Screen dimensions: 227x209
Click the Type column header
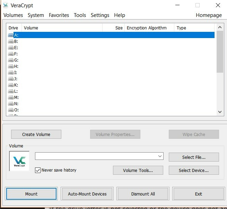tap(194, 28)
